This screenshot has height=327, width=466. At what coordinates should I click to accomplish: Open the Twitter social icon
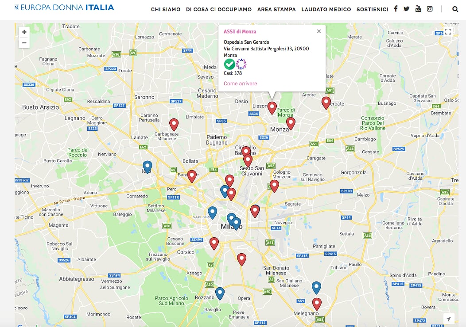point(406,9)
